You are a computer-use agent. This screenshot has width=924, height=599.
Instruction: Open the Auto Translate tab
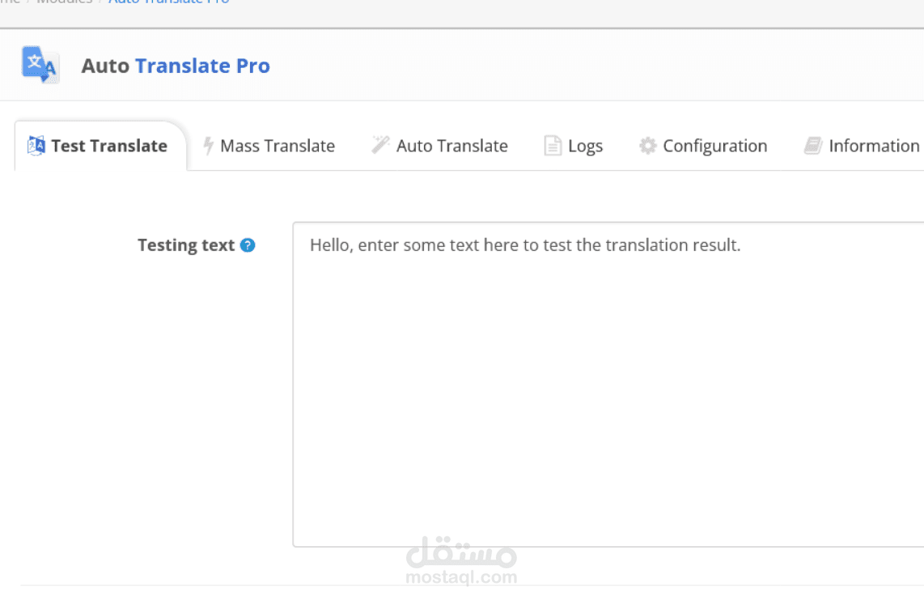pyautogui.click(x=439, y=146)
